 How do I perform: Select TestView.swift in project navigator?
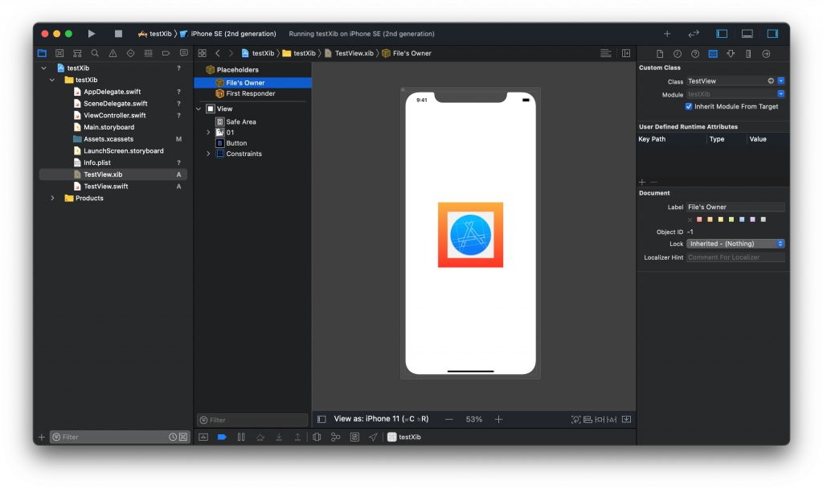pyautogui.click(x=105, y=187)
